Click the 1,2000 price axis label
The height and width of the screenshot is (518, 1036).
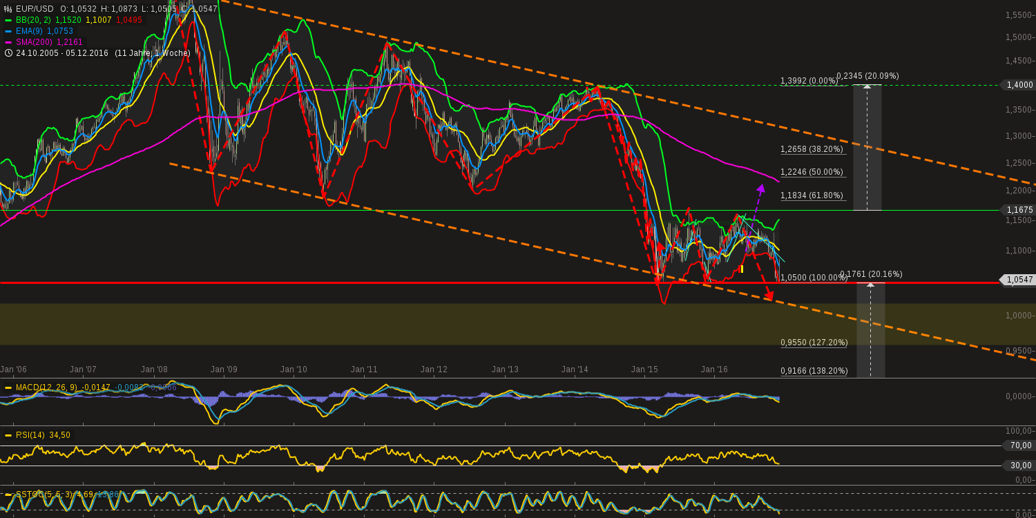tap(1019, 191)
